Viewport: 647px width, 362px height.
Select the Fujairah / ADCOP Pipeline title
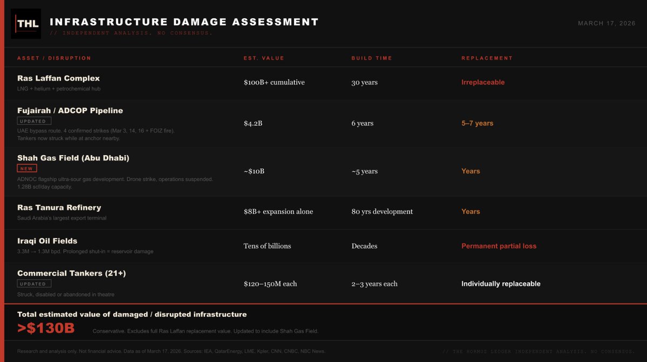pos(70,110)
